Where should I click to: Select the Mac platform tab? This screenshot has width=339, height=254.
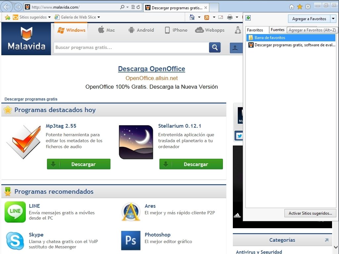pos(106,30)
